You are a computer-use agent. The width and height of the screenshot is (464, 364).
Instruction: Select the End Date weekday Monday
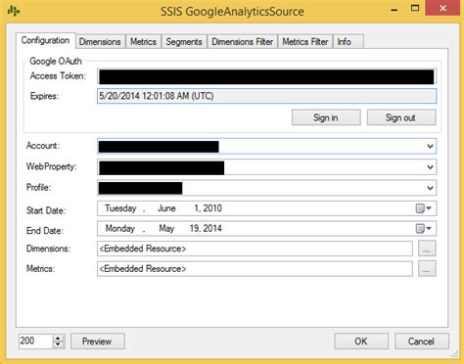pyautogui.click(x=119, y=229)
